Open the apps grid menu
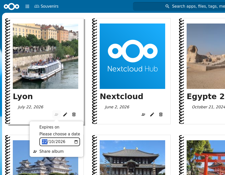The image size is (225, 175). pyautogui.click(x=27, y=6)
